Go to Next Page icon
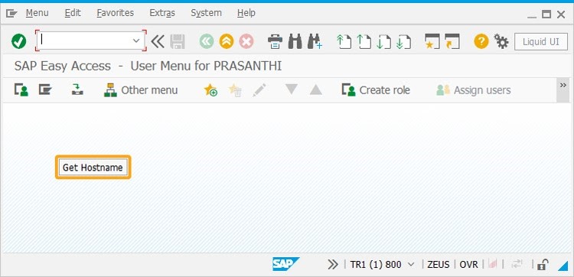This screenshot has width=574, height=277. 383,41
